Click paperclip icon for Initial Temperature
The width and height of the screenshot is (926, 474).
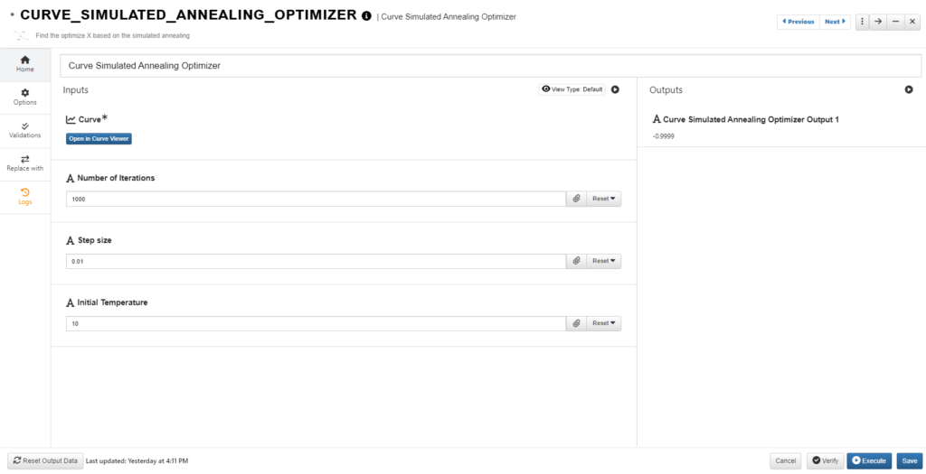[x=576, y=323]
